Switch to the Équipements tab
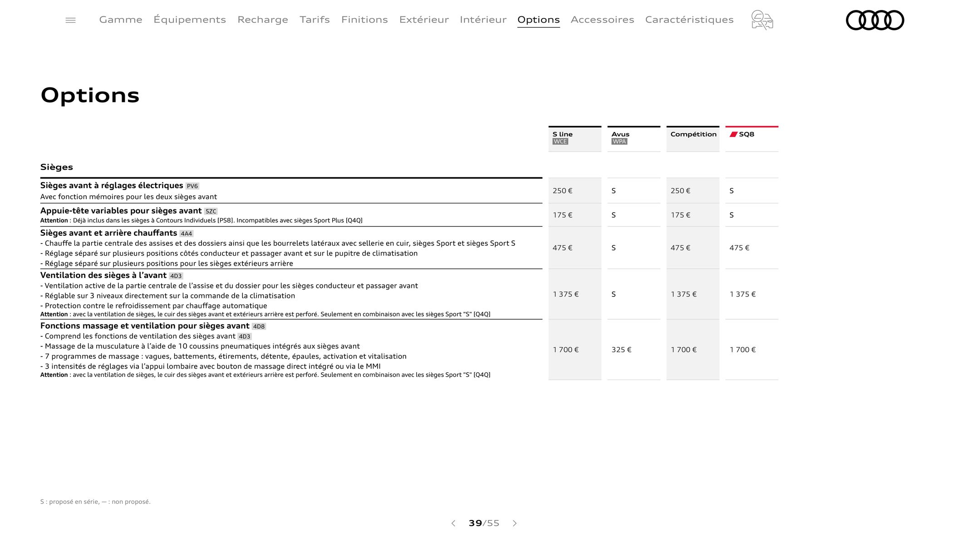The height and width of the screenshot is (544, 968). (190, 19)
